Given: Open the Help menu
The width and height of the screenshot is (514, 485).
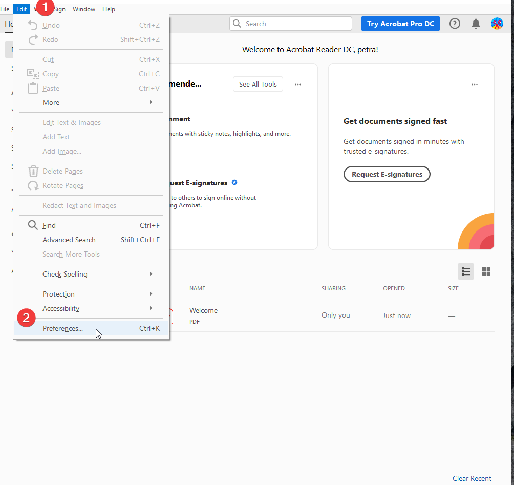Looking at the screenshot, I should pos(109,9).
